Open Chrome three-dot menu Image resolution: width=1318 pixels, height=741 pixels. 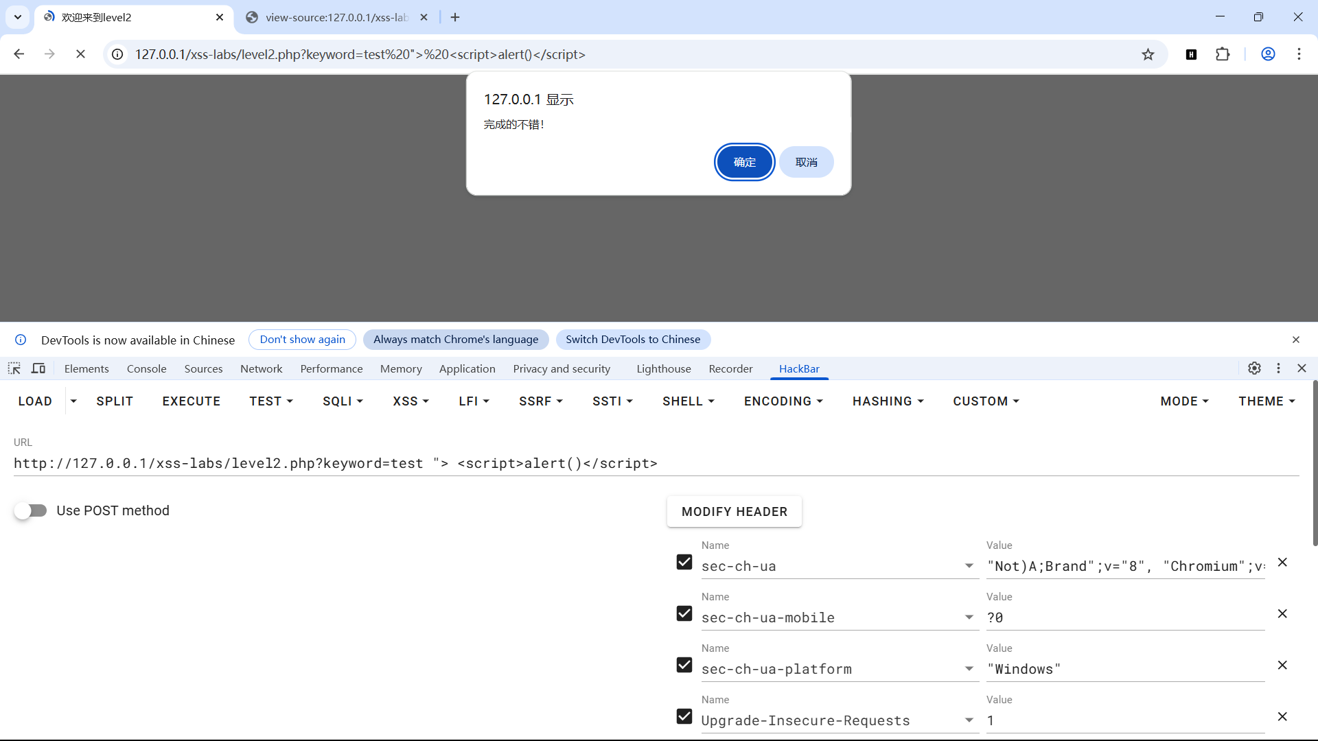tap(1299, 54)
